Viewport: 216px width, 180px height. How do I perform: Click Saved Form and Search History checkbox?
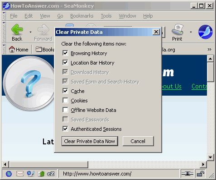coord(65,82)
